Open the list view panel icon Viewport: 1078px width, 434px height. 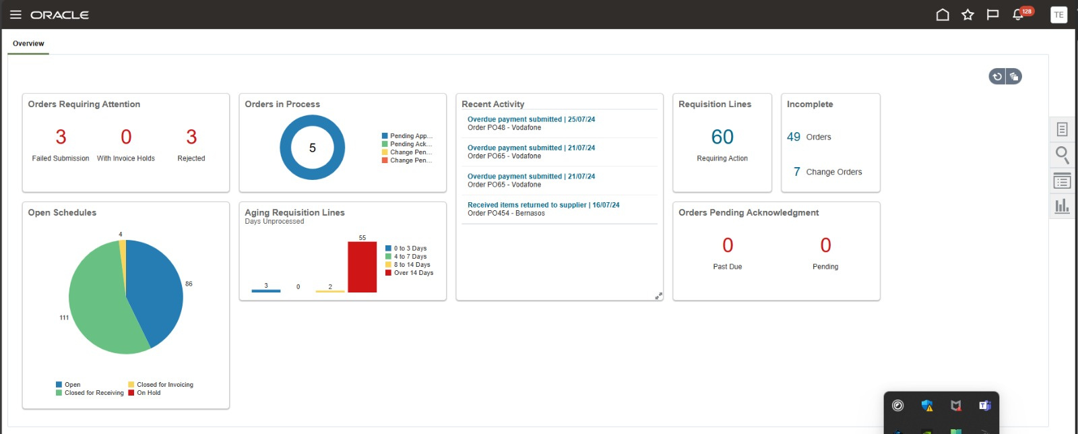(1062, 181)
